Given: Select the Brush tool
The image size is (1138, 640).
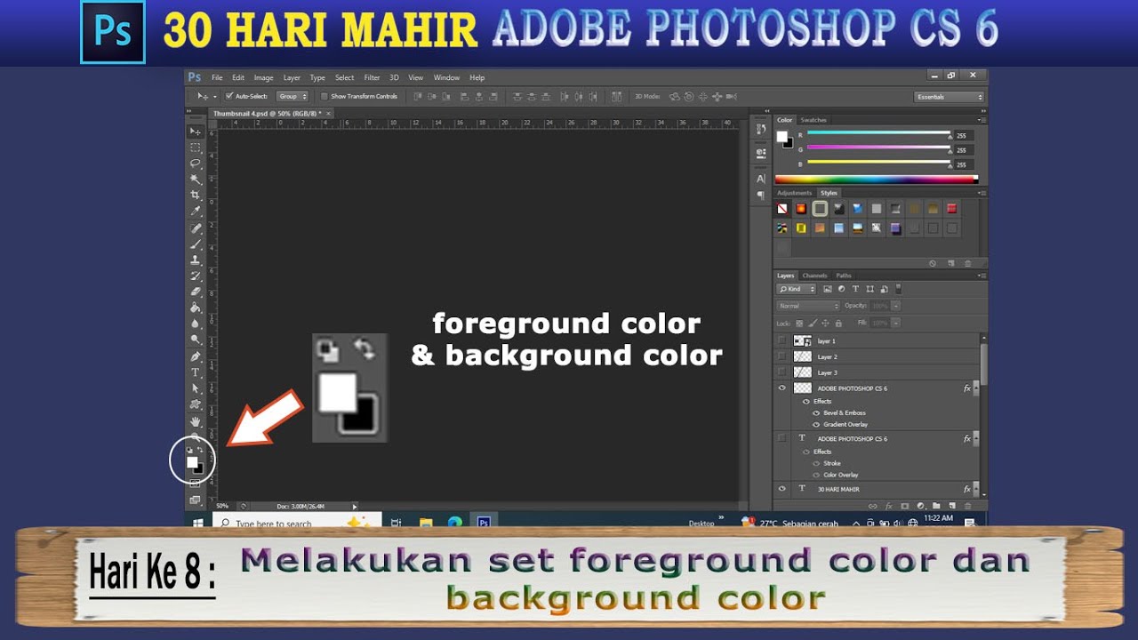Looking at the screenshot, I should (196, 244).
